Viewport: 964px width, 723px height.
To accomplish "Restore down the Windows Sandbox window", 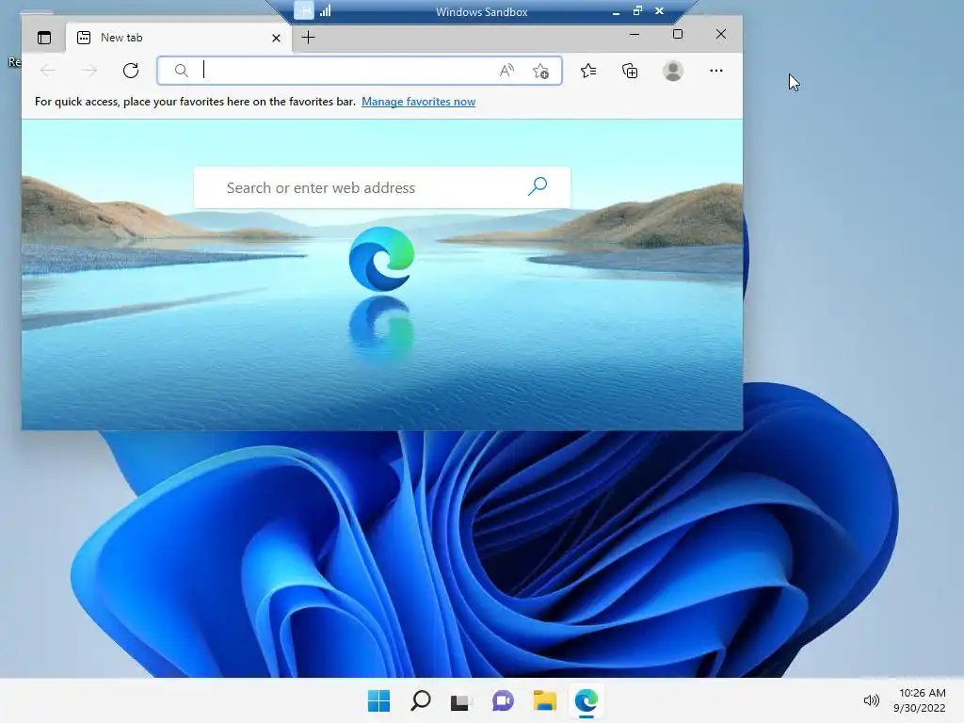I will click(637, 11).
